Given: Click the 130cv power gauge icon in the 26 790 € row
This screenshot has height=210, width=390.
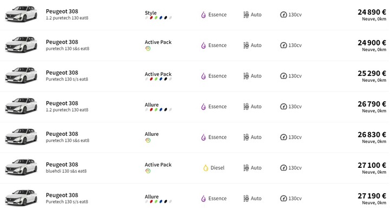Looking at the screenshot, I should pyautogui.click(x=283, y=107).
